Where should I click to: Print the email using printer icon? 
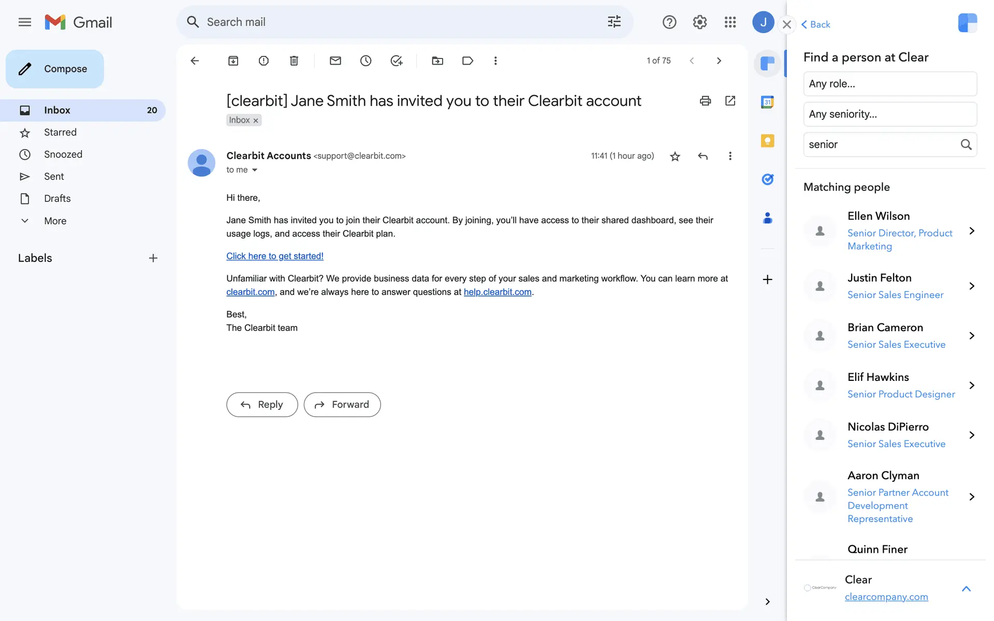tap(705, 101)
